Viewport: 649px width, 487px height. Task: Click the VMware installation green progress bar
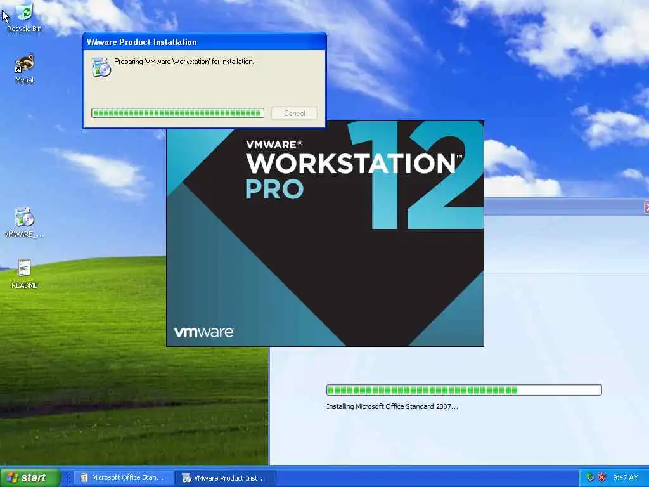pyautogui.click(x=177, y=113)
